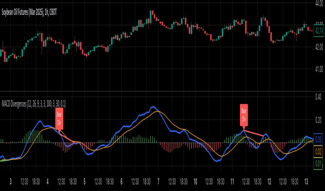Click the green 0.01 histogram value tag
The image size is (325, 191).
[x=318, y=164]
